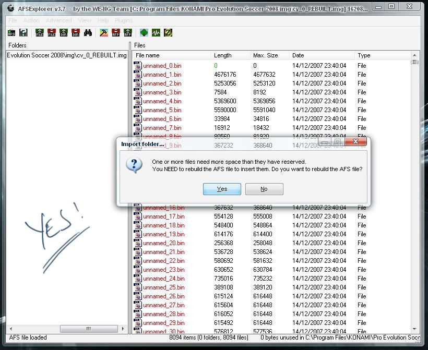Click the max size value 5253120

[x=264, y=83]
